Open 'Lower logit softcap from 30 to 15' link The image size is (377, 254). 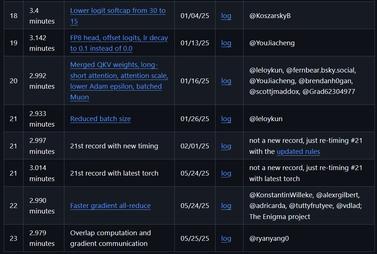(118, 16)
